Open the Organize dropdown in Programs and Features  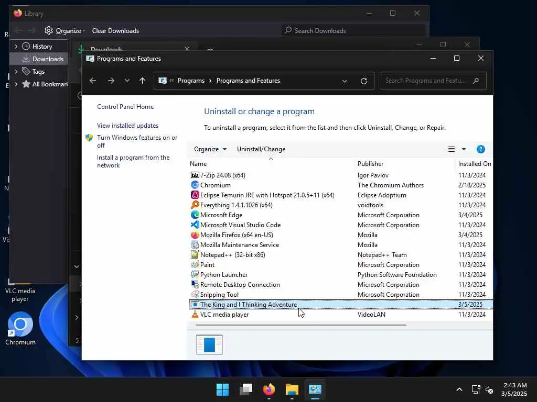(x=210, y=149)
